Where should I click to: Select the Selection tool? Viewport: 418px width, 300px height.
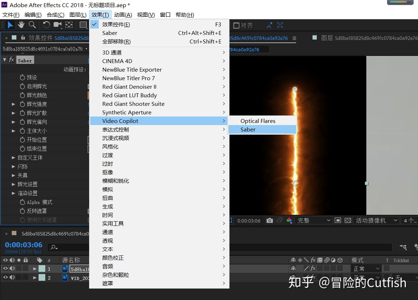(x=10, y=25)
